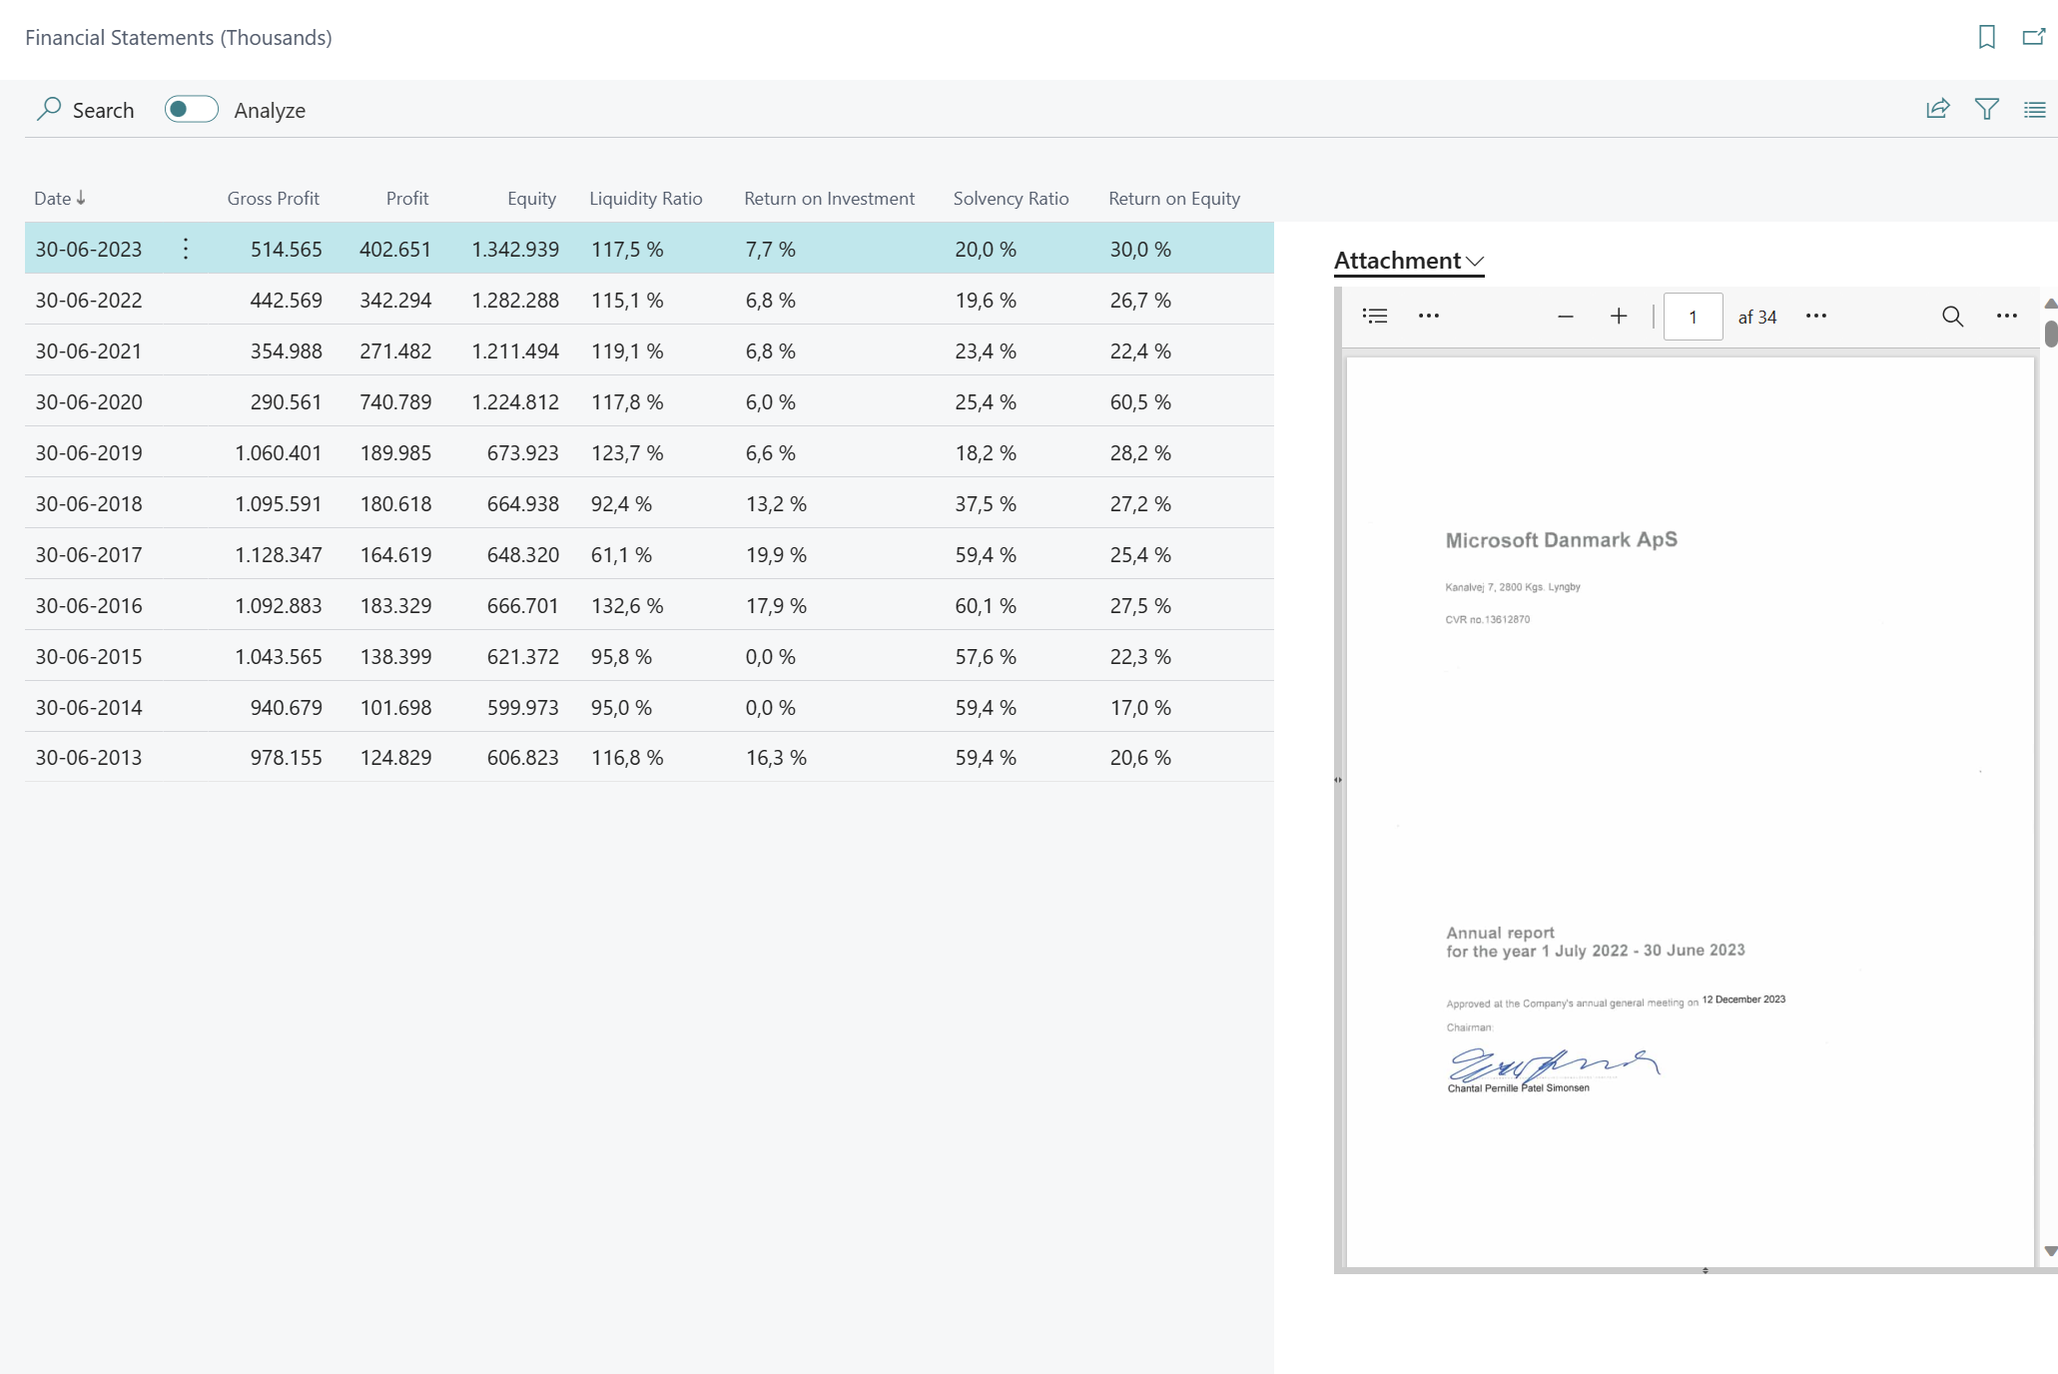Open PDF more options beside contents icon

coord(1429,316)
